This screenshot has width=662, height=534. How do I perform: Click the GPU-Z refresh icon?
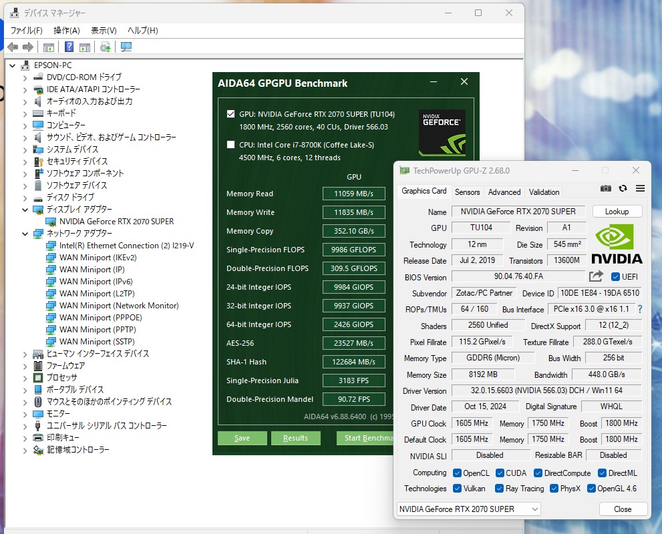pyautogui.click(x=623, y=188)
